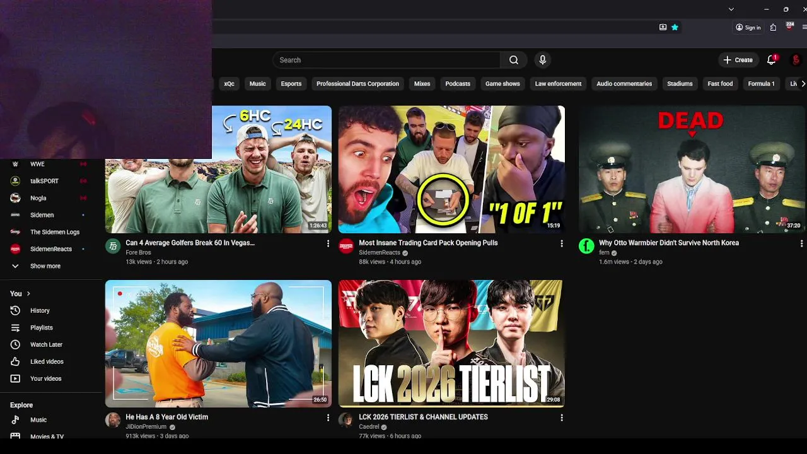Play the LCK 2026 Tierlist thumbnail

tap(451, 344)
